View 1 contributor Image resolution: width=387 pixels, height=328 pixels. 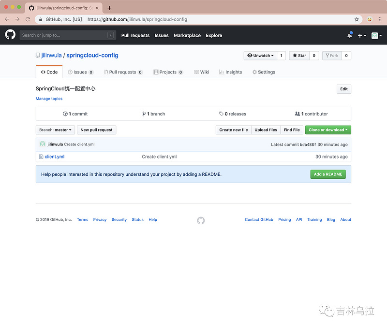[311, 114]
